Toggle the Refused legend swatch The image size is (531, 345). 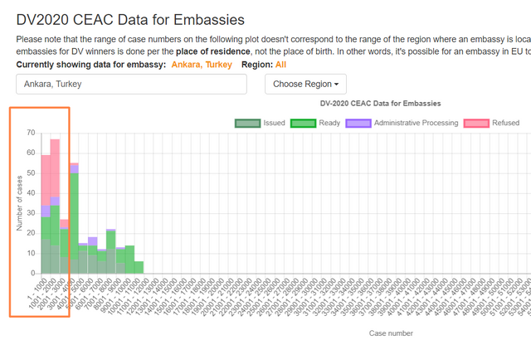[x=476, y=123]
